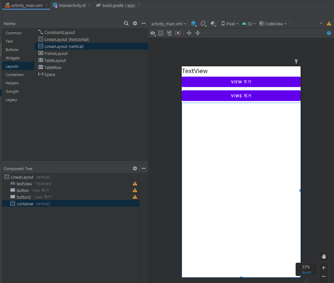Image resolution: width=334 pixels, height=283 pixels.
Task: Select the Layouts palette category
Action: click(x=18, y=66)
